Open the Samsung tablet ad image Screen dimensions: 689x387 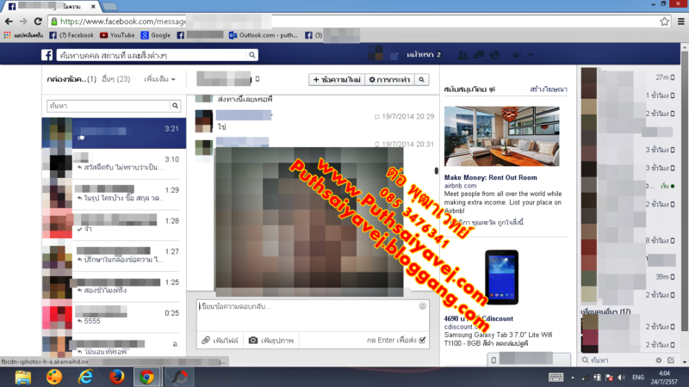[x=501, y=277]
